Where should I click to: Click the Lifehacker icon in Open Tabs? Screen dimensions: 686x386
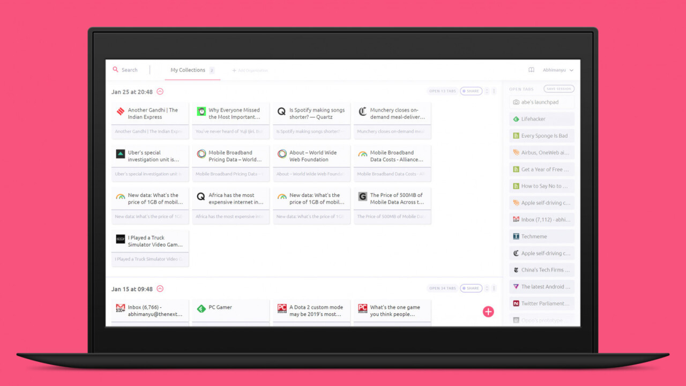pyautogui.click(x=516, y=119)
